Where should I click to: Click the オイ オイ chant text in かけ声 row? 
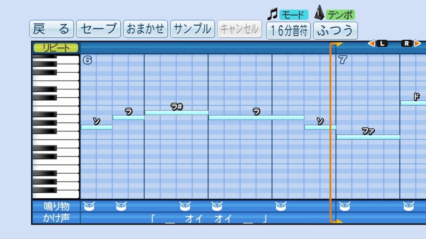[209, 219]
